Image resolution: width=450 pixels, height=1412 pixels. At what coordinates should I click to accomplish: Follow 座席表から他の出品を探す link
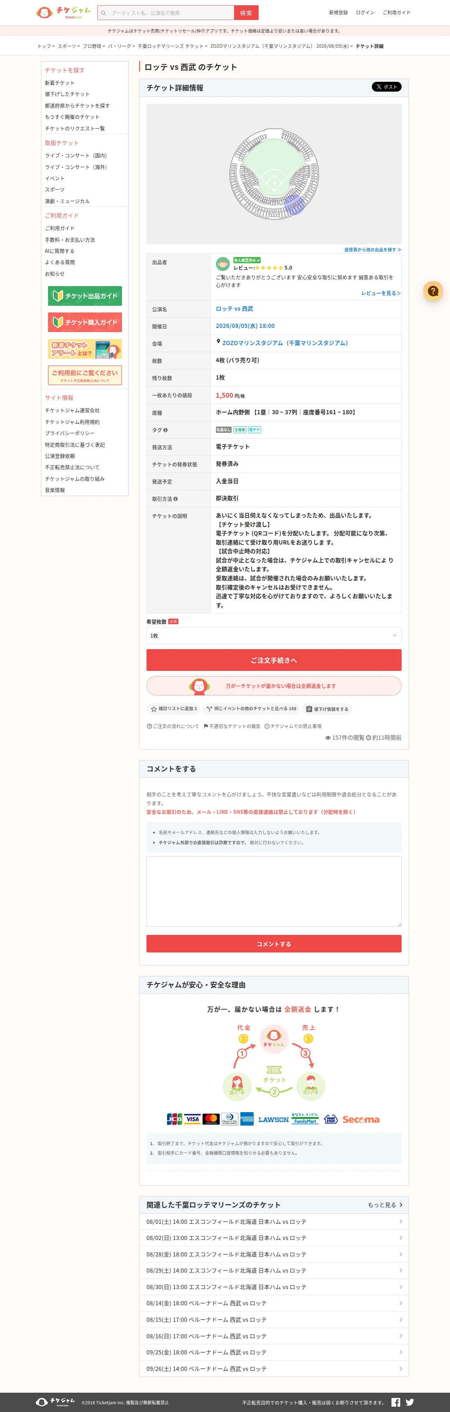coord(373,249)
